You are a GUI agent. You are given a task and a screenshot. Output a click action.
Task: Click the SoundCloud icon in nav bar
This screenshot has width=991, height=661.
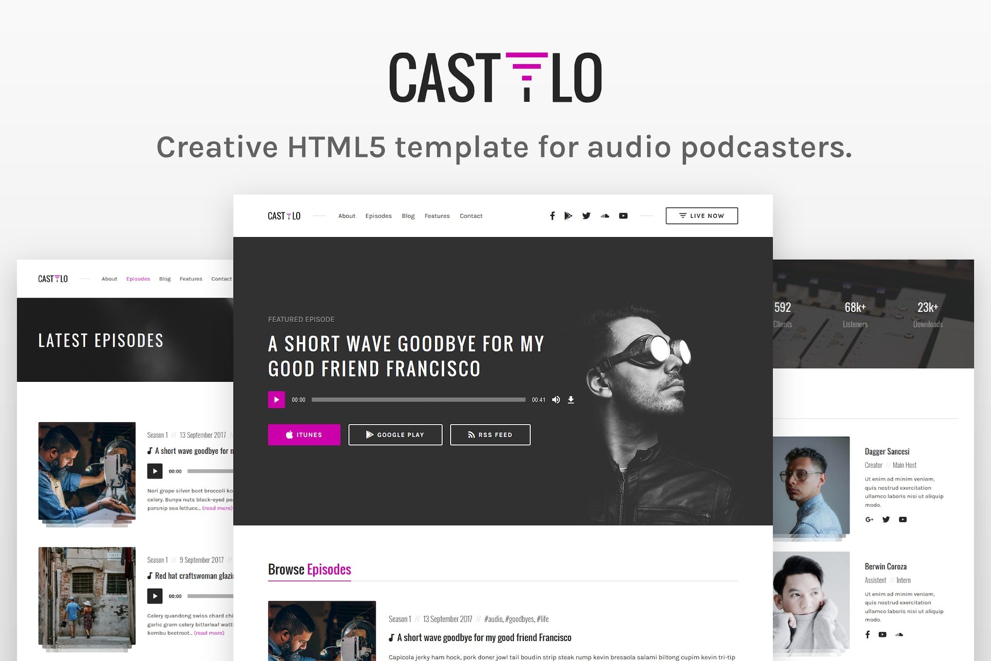point(605,215)
